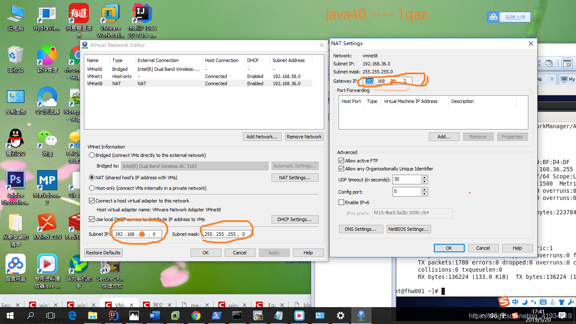Screen dimensions: 576x324
Task: Click Remove Network button
Action: (304, 137)
